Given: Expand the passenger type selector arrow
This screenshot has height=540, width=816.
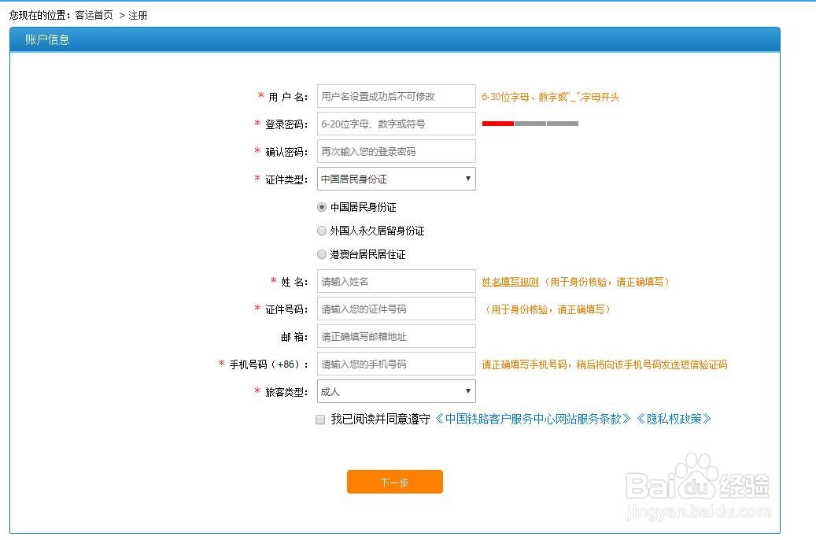Looking at the screenshot, I should point(467,391).
